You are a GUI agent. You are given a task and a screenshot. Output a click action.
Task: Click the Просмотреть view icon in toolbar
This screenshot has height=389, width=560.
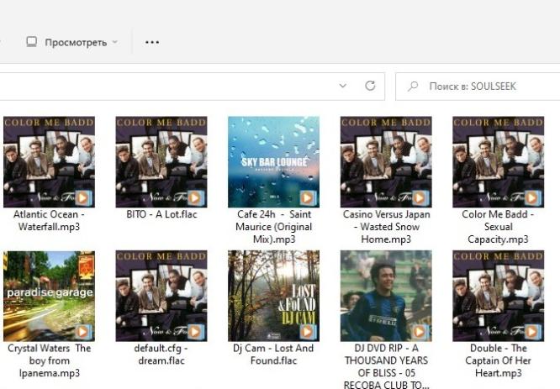(32, 42)
